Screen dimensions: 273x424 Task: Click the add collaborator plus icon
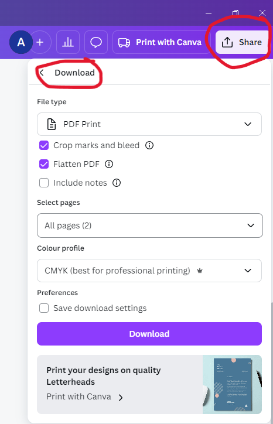point(40,42)
